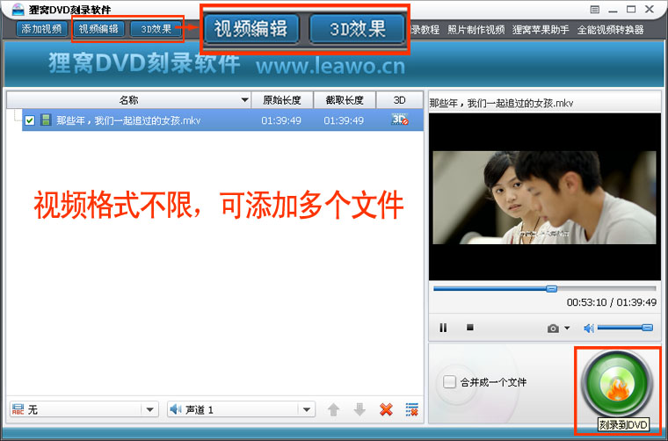Screen dimensions: 668x441
Task: Open the 全能视频转换器 link
Action: coord(611,30)
